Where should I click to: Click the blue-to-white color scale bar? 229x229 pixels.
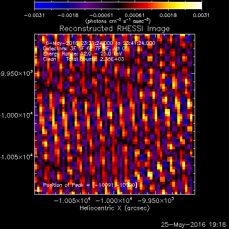pos(118,5)
